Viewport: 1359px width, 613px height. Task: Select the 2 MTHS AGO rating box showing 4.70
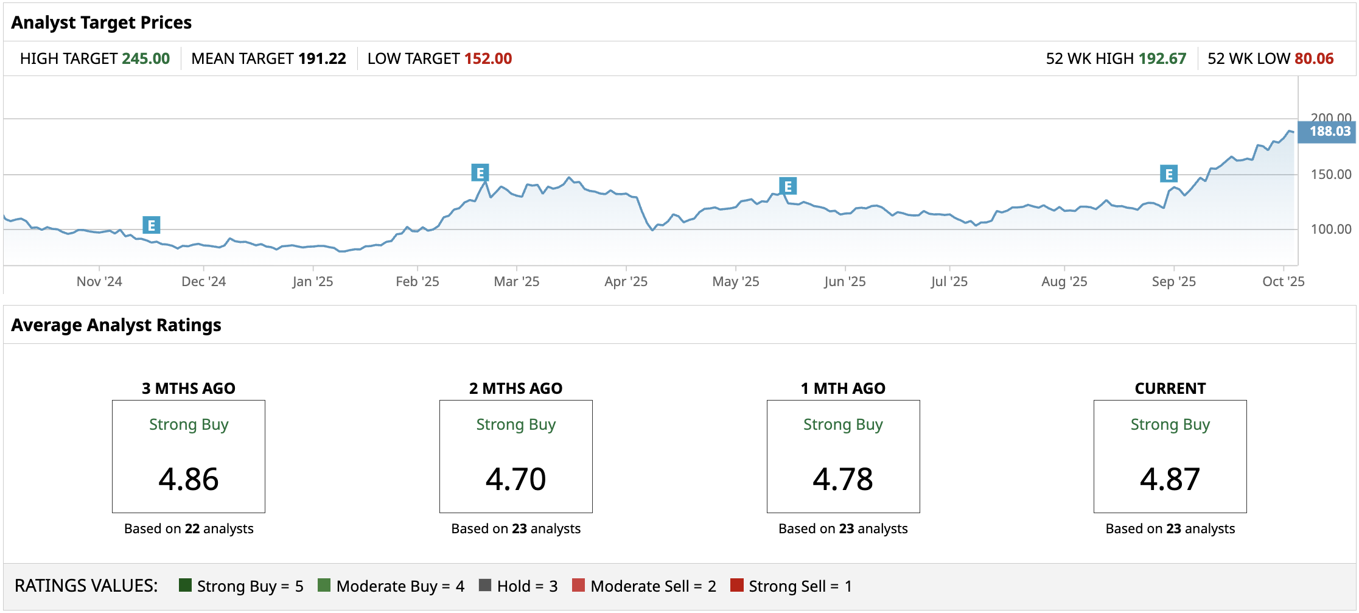[x=516, y=456]
